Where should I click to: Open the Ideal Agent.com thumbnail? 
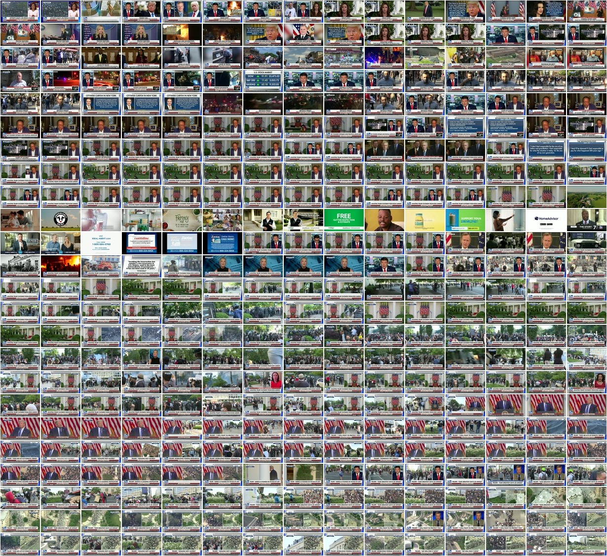tap(101, 243)
